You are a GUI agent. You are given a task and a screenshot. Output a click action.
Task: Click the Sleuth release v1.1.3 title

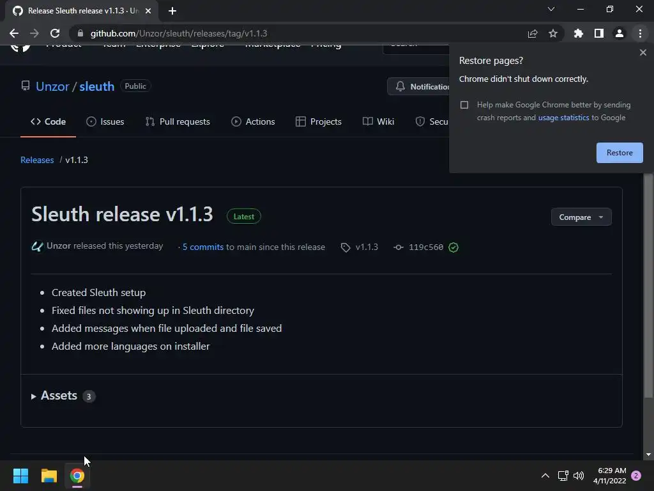(122, 214)
